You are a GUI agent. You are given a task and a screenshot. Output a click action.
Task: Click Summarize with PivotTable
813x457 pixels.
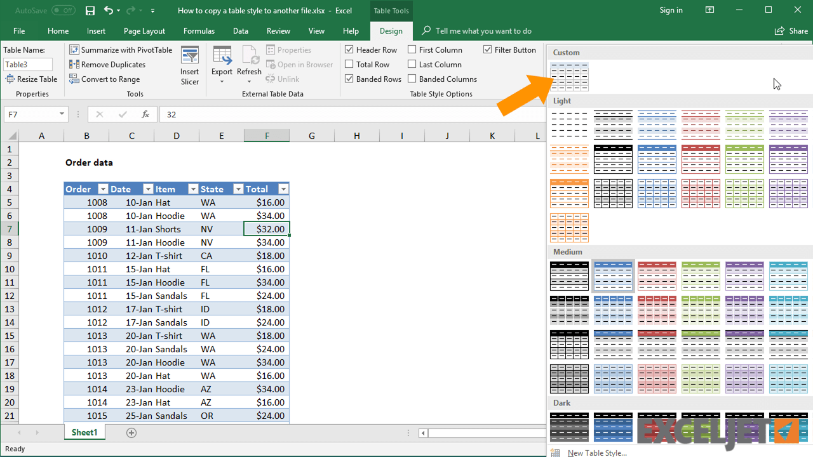click(x=120, y=50)
